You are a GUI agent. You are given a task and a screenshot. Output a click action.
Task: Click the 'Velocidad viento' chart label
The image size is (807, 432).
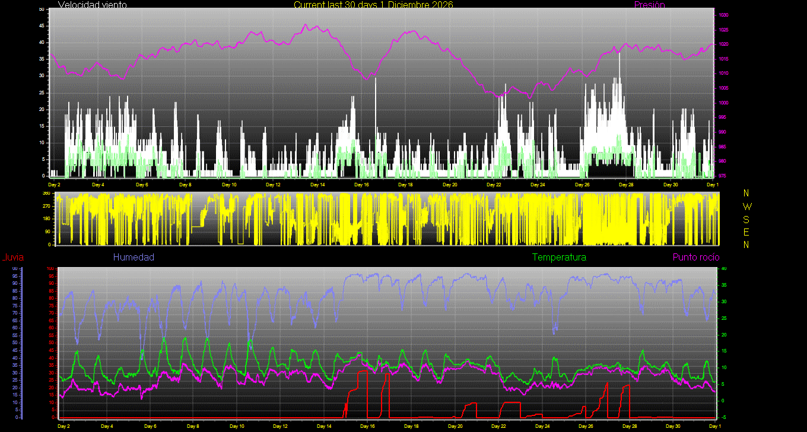pos(93,5)
